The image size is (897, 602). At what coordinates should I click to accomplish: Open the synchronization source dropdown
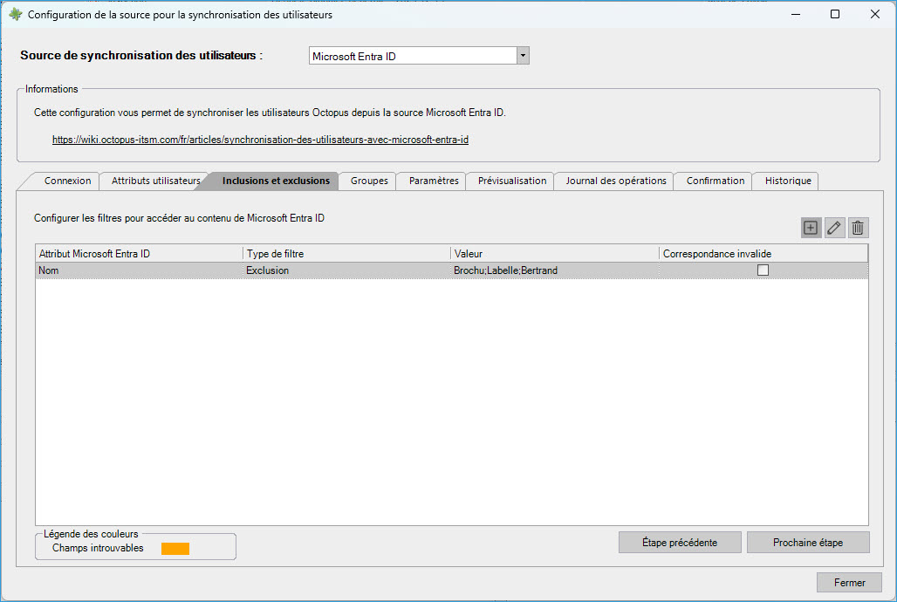523,56
